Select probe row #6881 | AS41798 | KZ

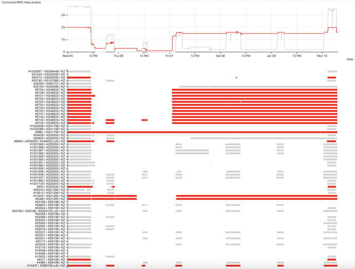coord(50,132)
